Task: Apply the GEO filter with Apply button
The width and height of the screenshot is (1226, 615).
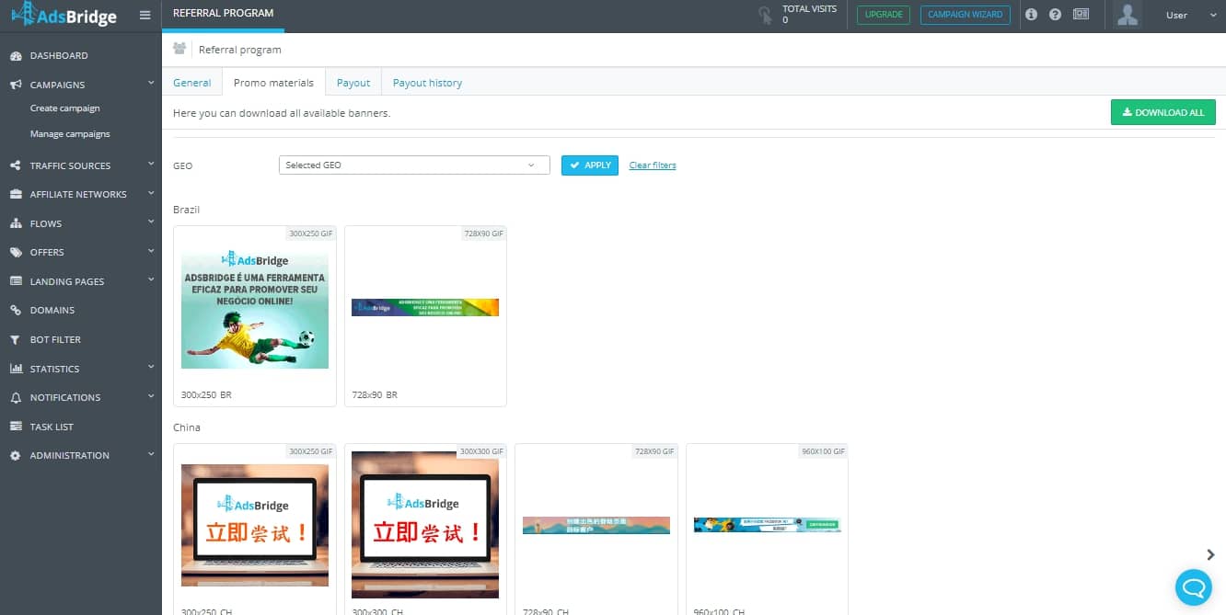Action: point(590,165)
